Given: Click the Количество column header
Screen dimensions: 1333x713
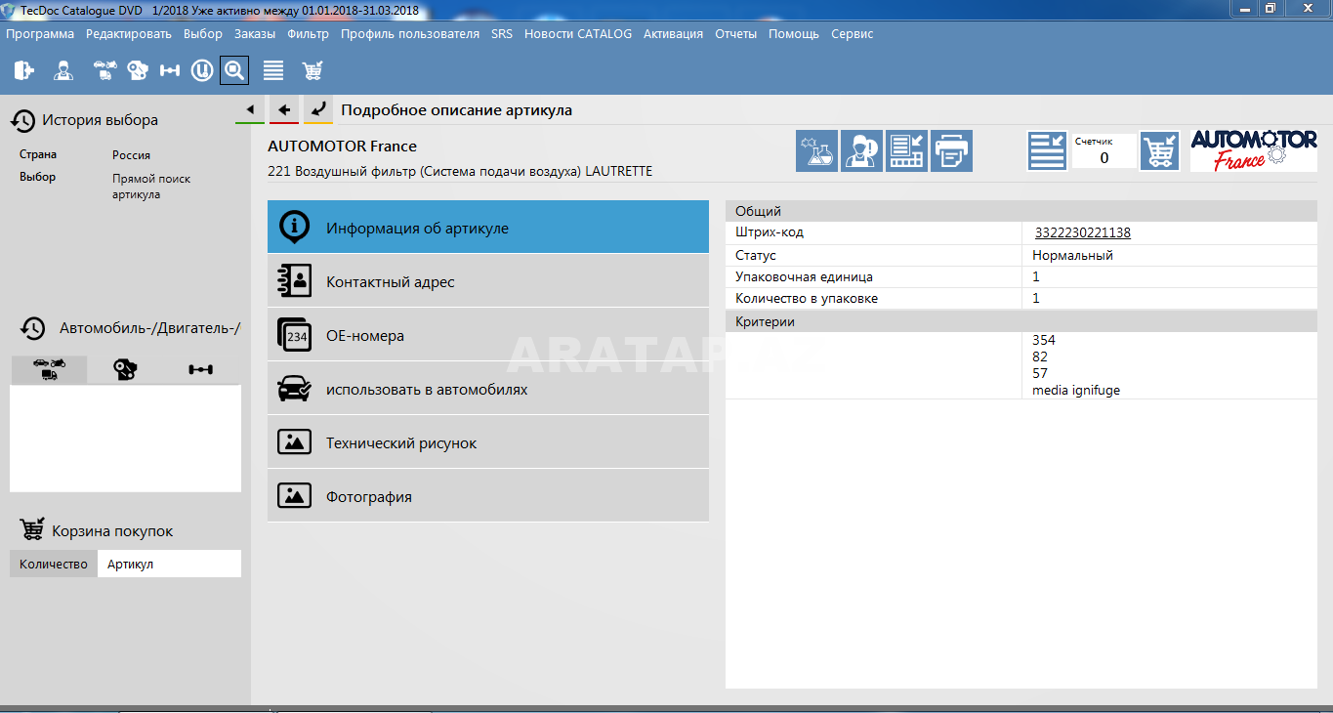Looking at the screenshot, I should point(54,564).
